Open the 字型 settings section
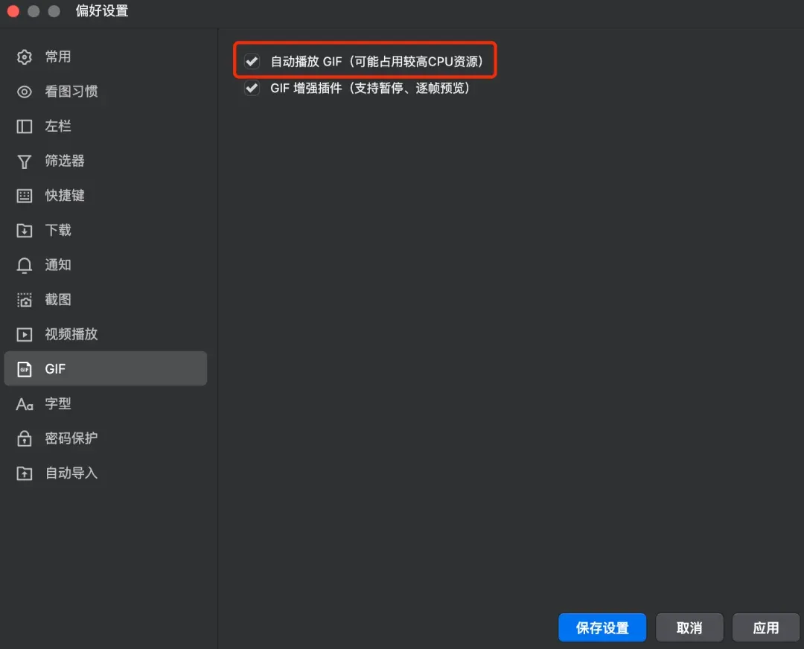Screen dimensions: 804x649 click(105, 404)
